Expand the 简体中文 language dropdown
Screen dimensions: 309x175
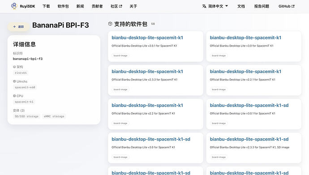coord(215,6)
